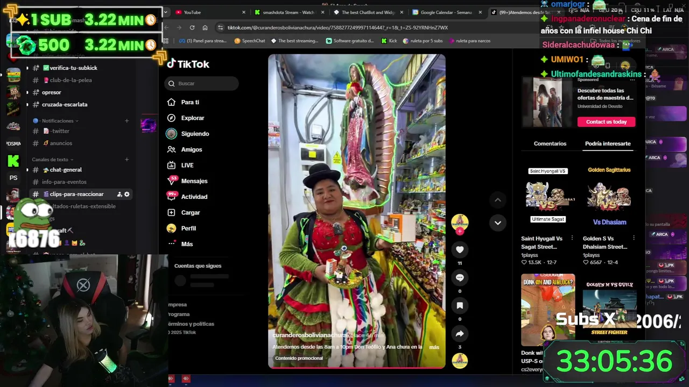Viewport: 689px width, 387px height.
Task: Open the Donk aimlock video thumbnail
Action: click(547, 310)
